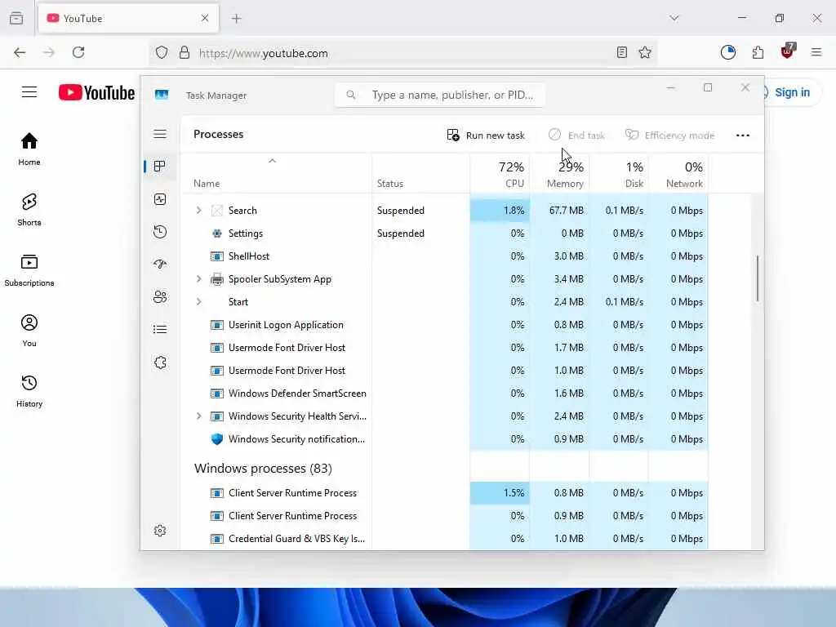Select the YouTube browser tab
Viewport: 836px width, 627px height.
pos(128,19)
